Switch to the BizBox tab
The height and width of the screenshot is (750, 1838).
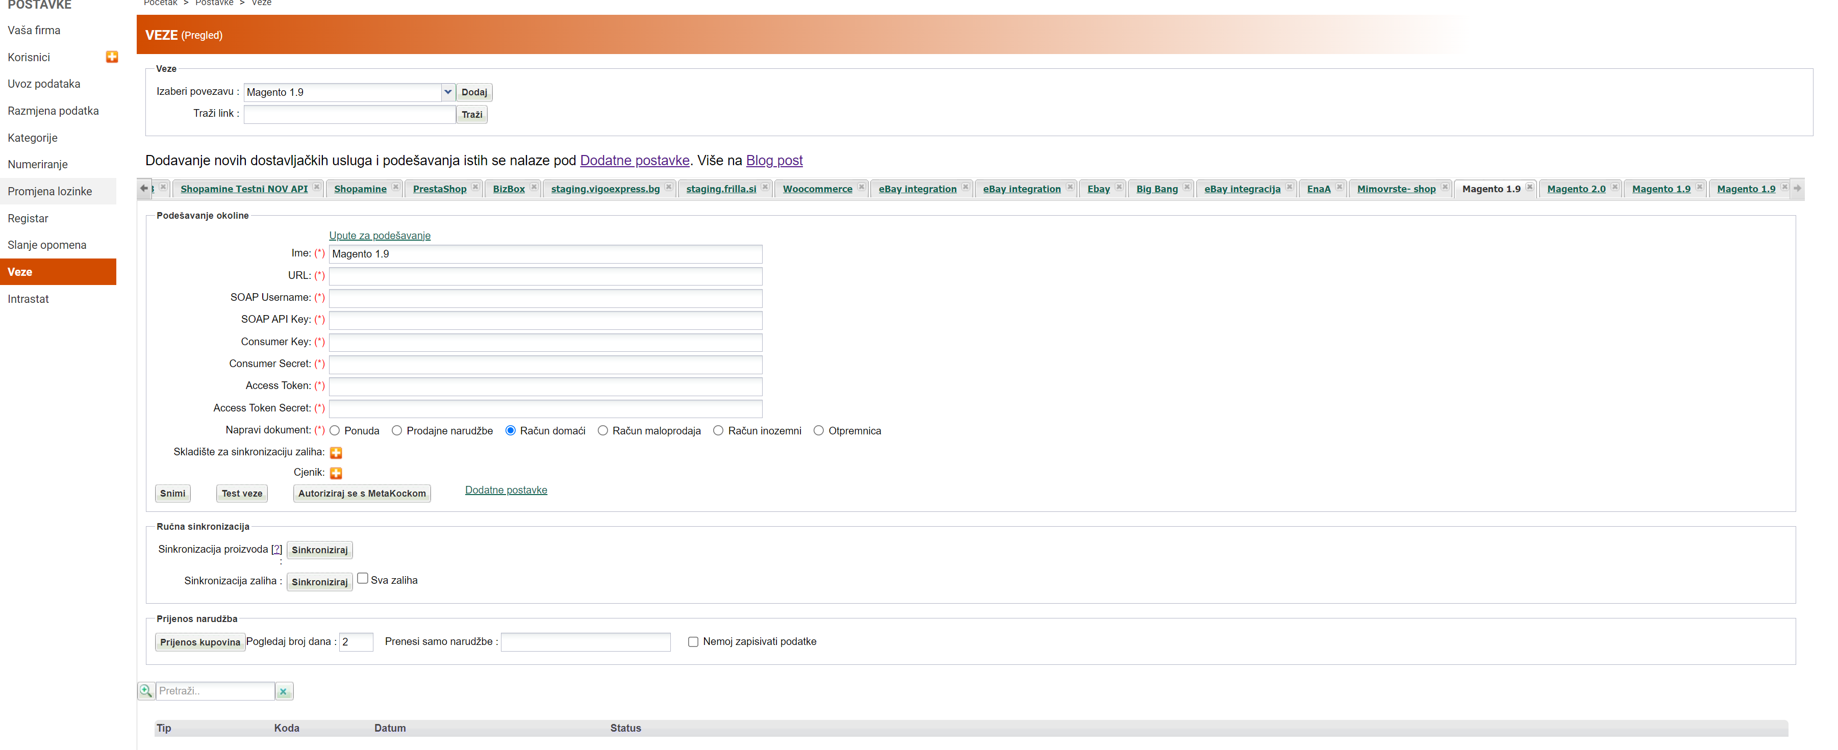tap(508, 189)
